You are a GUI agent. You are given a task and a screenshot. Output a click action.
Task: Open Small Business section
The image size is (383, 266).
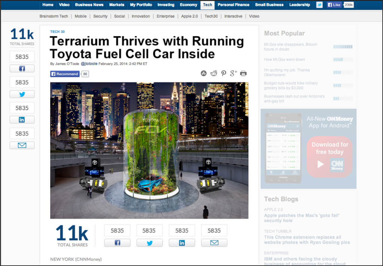(x=269, y=4)
